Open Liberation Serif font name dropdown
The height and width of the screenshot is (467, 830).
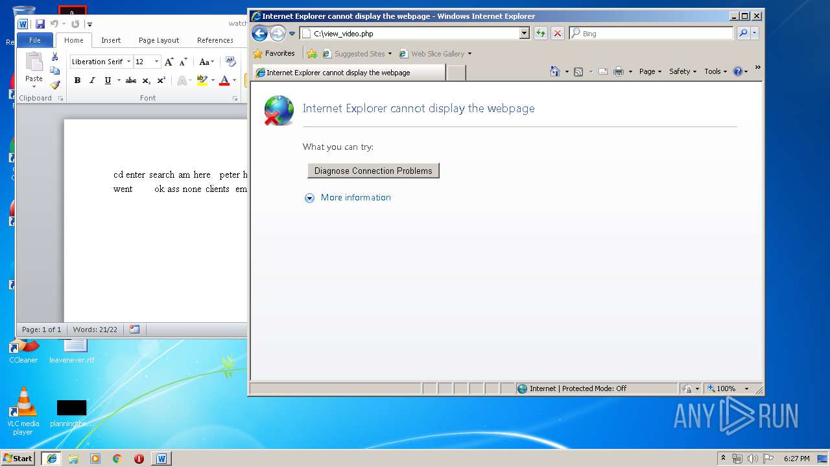point(128,62)
